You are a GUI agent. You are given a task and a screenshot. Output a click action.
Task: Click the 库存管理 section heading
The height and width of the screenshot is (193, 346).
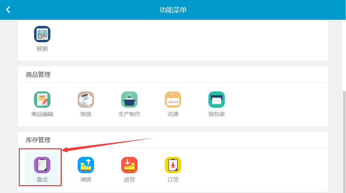click(x=38, y=140)
